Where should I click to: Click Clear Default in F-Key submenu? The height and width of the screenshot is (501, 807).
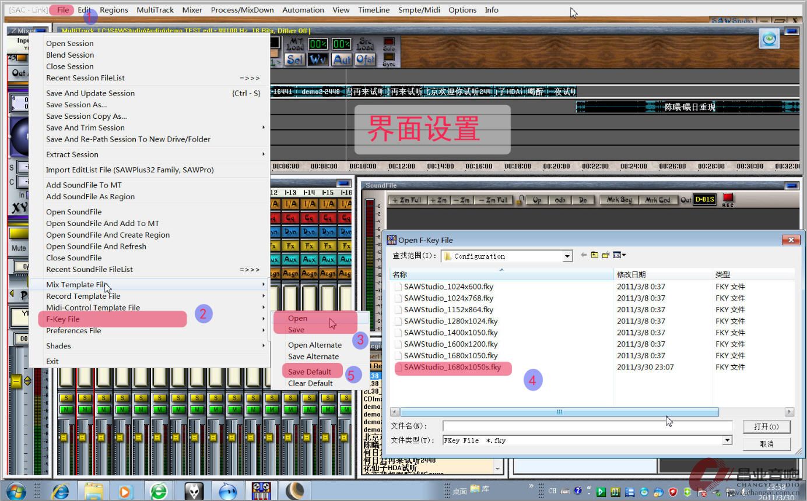click(310, 383)
